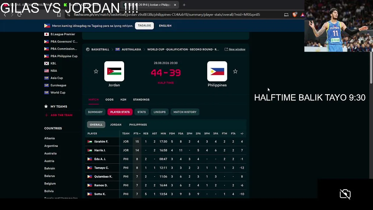This screenshot has width=373, height=210.
Task: Filter player stats to PHILIPPINES only
Action: coord(138,125)
